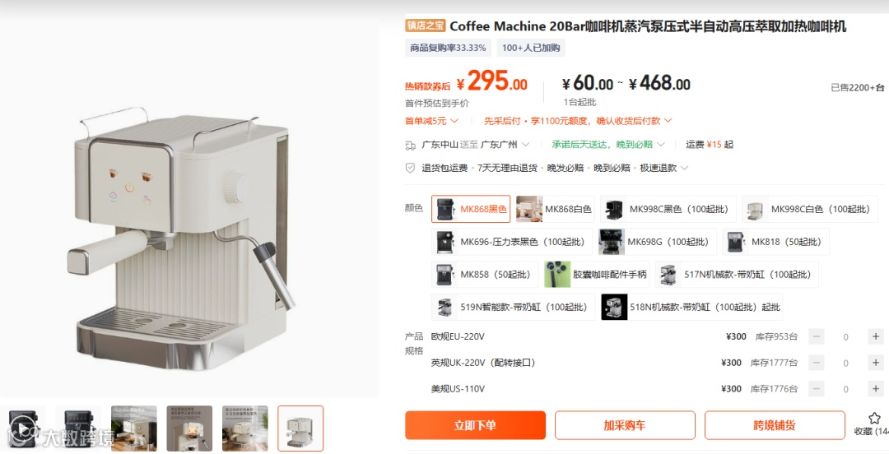This screenshot has width=889, height=454.
Task: Select MK998C黑色 variant
Action: (x=668, y=209)
